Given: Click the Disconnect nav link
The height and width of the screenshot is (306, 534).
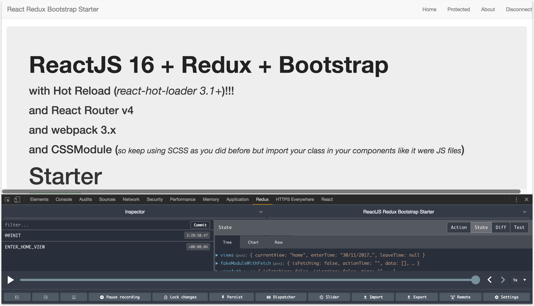Looking at the screenshot, I should coord(519,9).
